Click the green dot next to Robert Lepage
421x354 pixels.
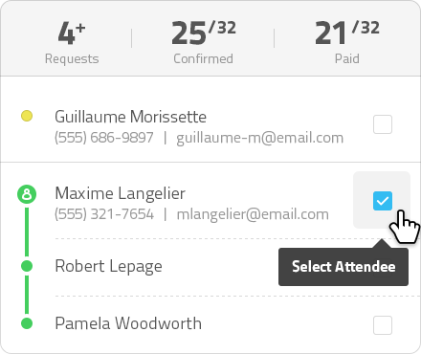[27, 266]
